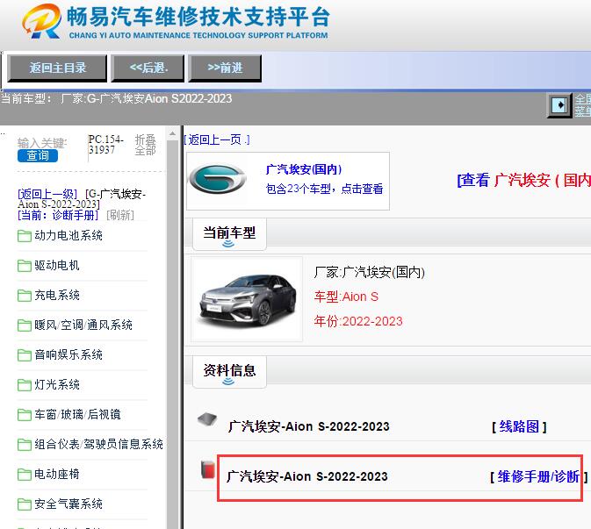The width and height of the screenshot is (591, 529).
Task: Click 包含23个车型，点击查看 text
Action: [x=325, y=189]
